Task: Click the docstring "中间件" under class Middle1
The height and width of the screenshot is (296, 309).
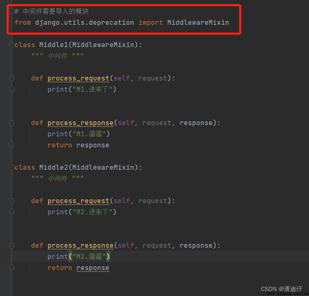Action: click(58, 56)
